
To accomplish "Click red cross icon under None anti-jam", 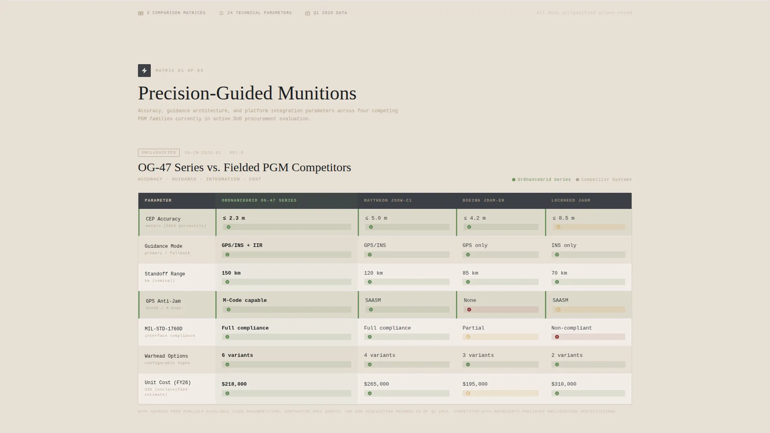I will click(x=469, y=310).
